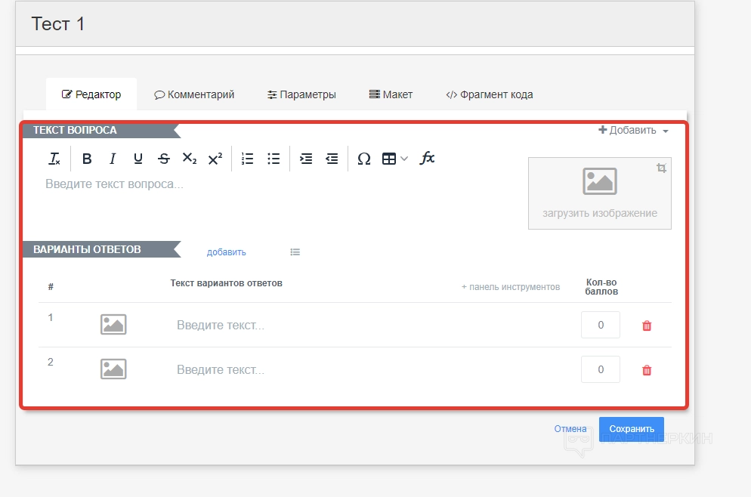The width and height of the screenshot is (751, 497).
Task: Toggle superscript formatting
Action: [215, 159]
